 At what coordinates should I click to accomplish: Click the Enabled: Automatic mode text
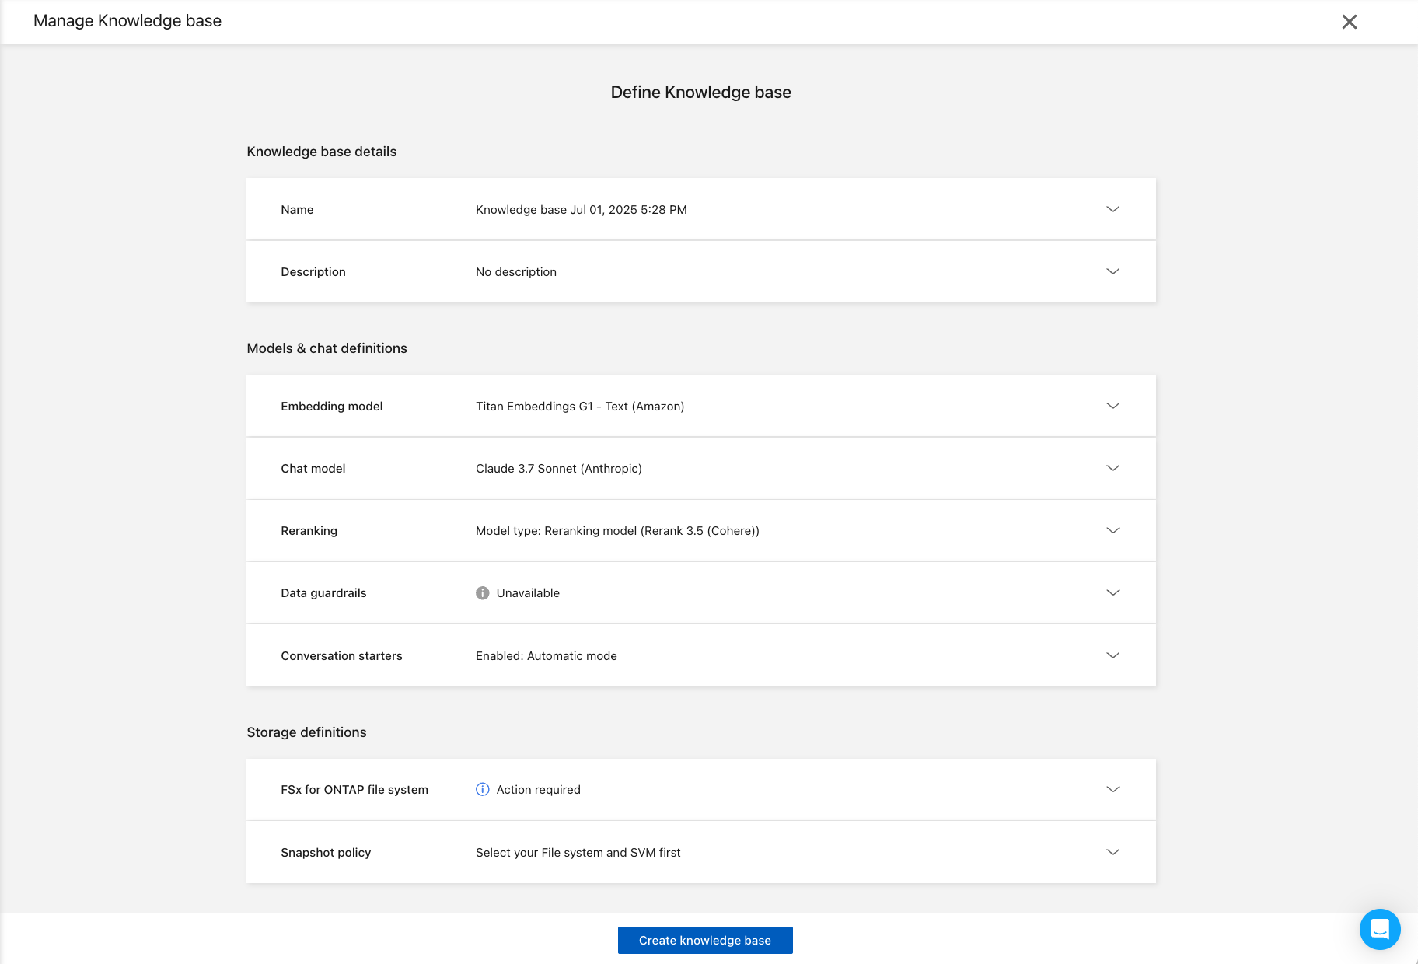point(546,656)
